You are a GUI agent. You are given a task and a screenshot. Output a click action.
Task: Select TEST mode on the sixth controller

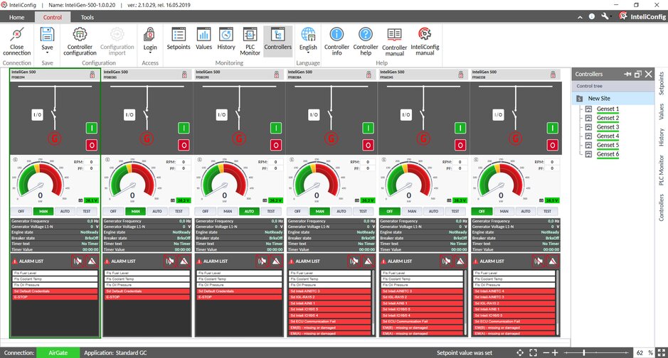[x=548, y=211]
